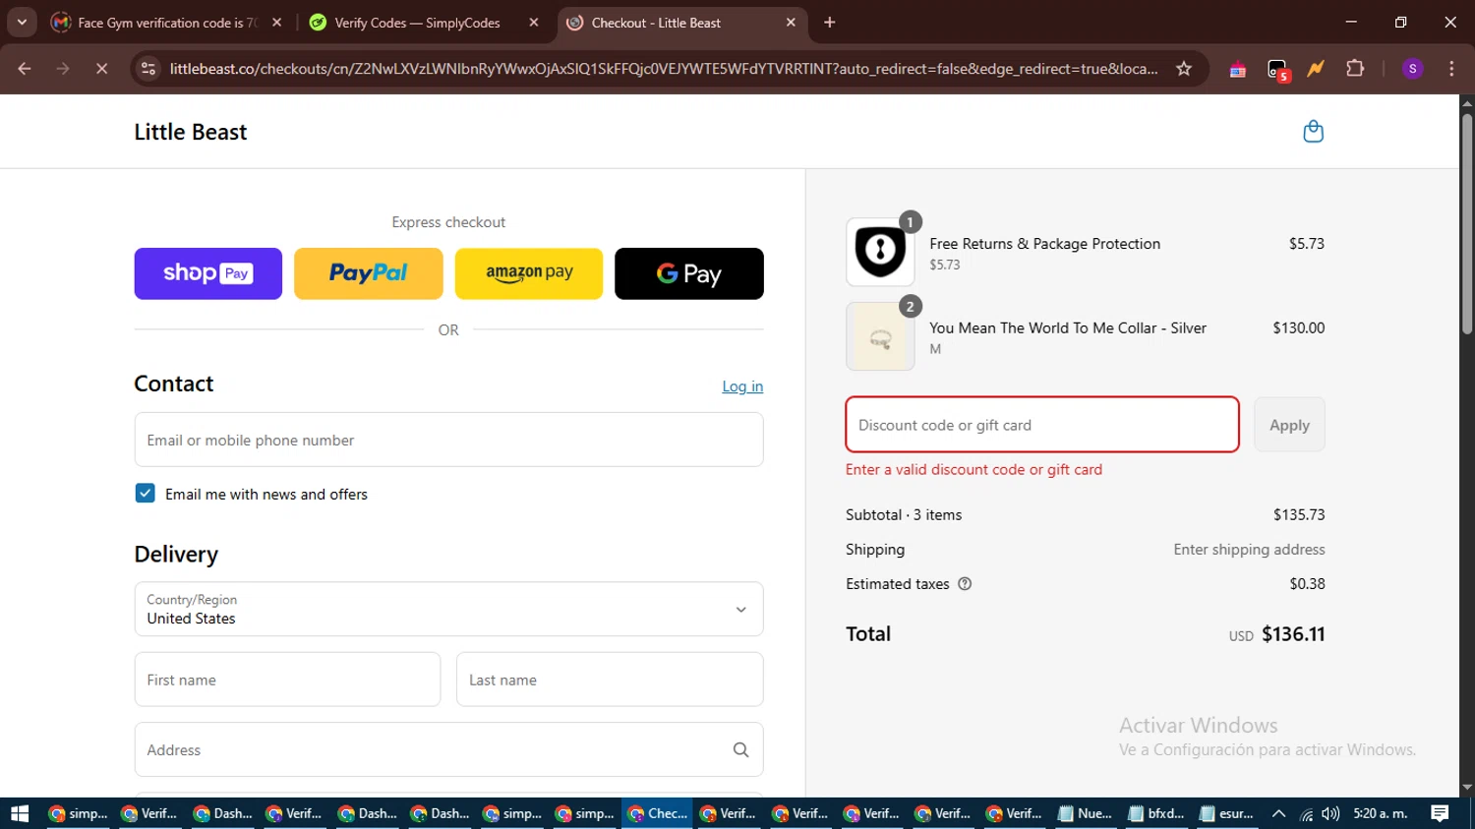Select the Chec... Chrome taskbar window

click(x=657, y=813)
